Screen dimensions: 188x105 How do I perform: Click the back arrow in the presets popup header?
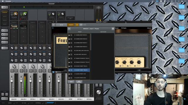tap(69, 29)
